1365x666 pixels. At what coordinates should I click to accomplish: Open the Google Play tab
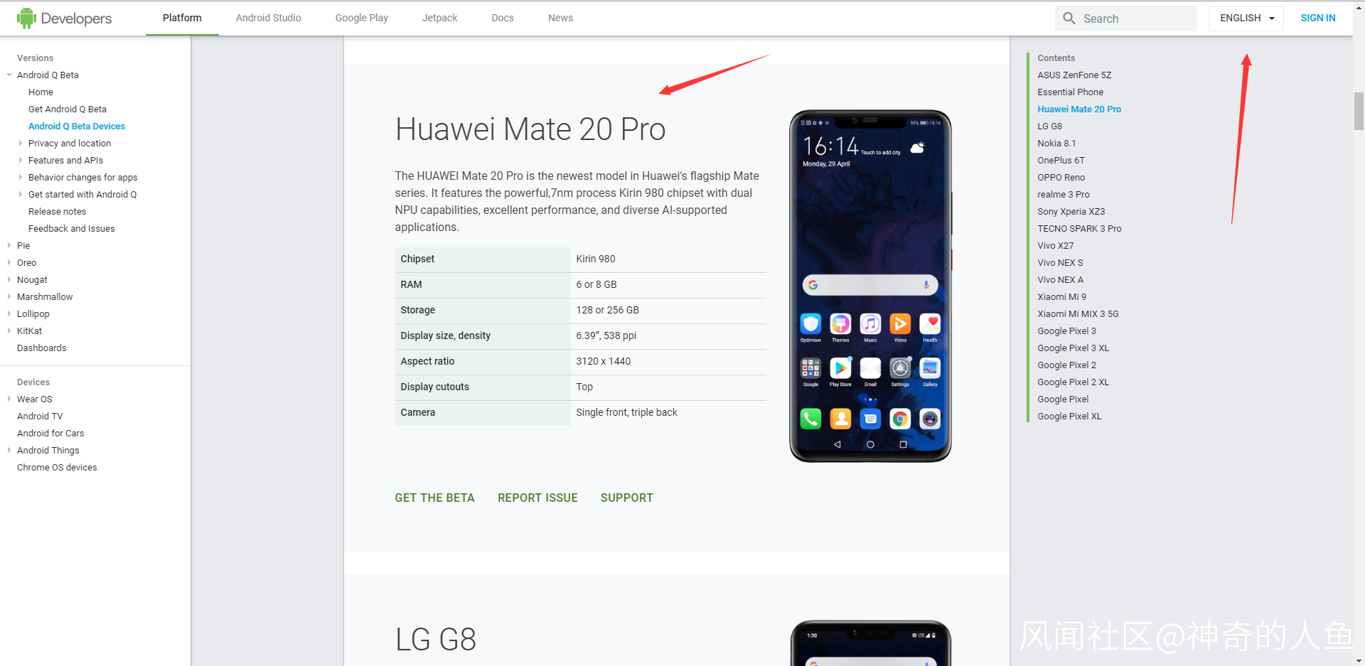361,18
